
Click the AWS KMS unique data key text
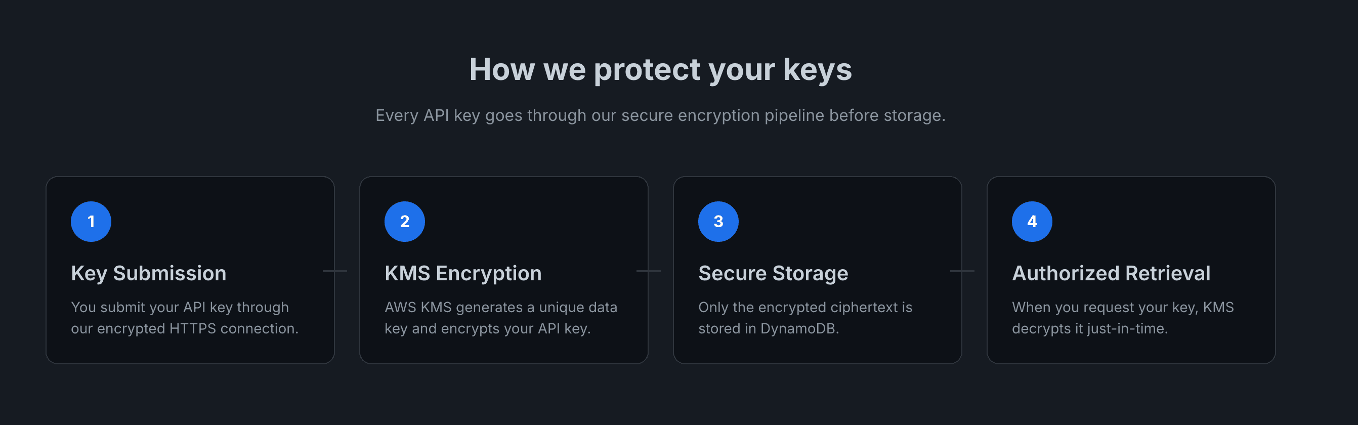tap(500, 318)
